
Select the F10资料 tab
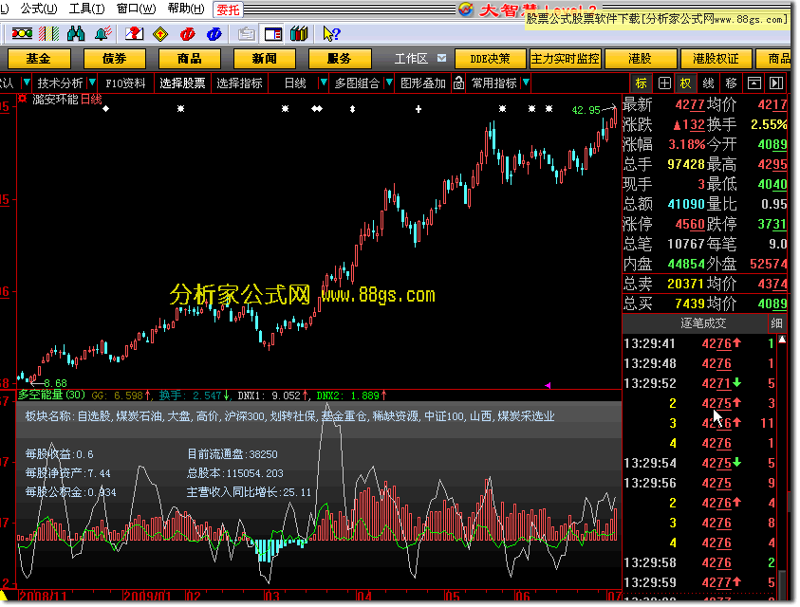tap(125, 83)
